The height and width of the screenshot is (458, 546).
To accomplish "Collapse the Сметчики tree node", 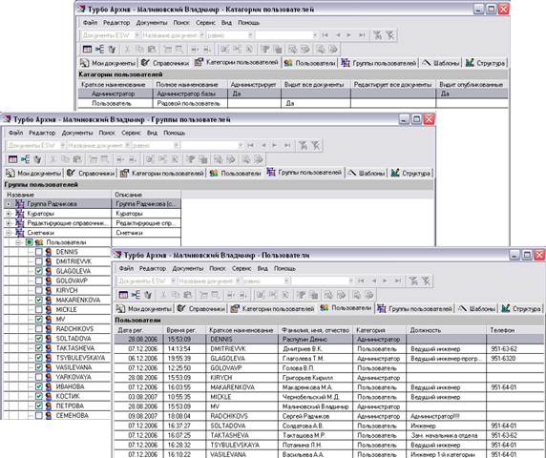I will (x=9, y=233).
